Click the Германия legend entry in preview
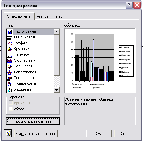The height and width of the screenshot is (141, 143). (x=125, y=64)
